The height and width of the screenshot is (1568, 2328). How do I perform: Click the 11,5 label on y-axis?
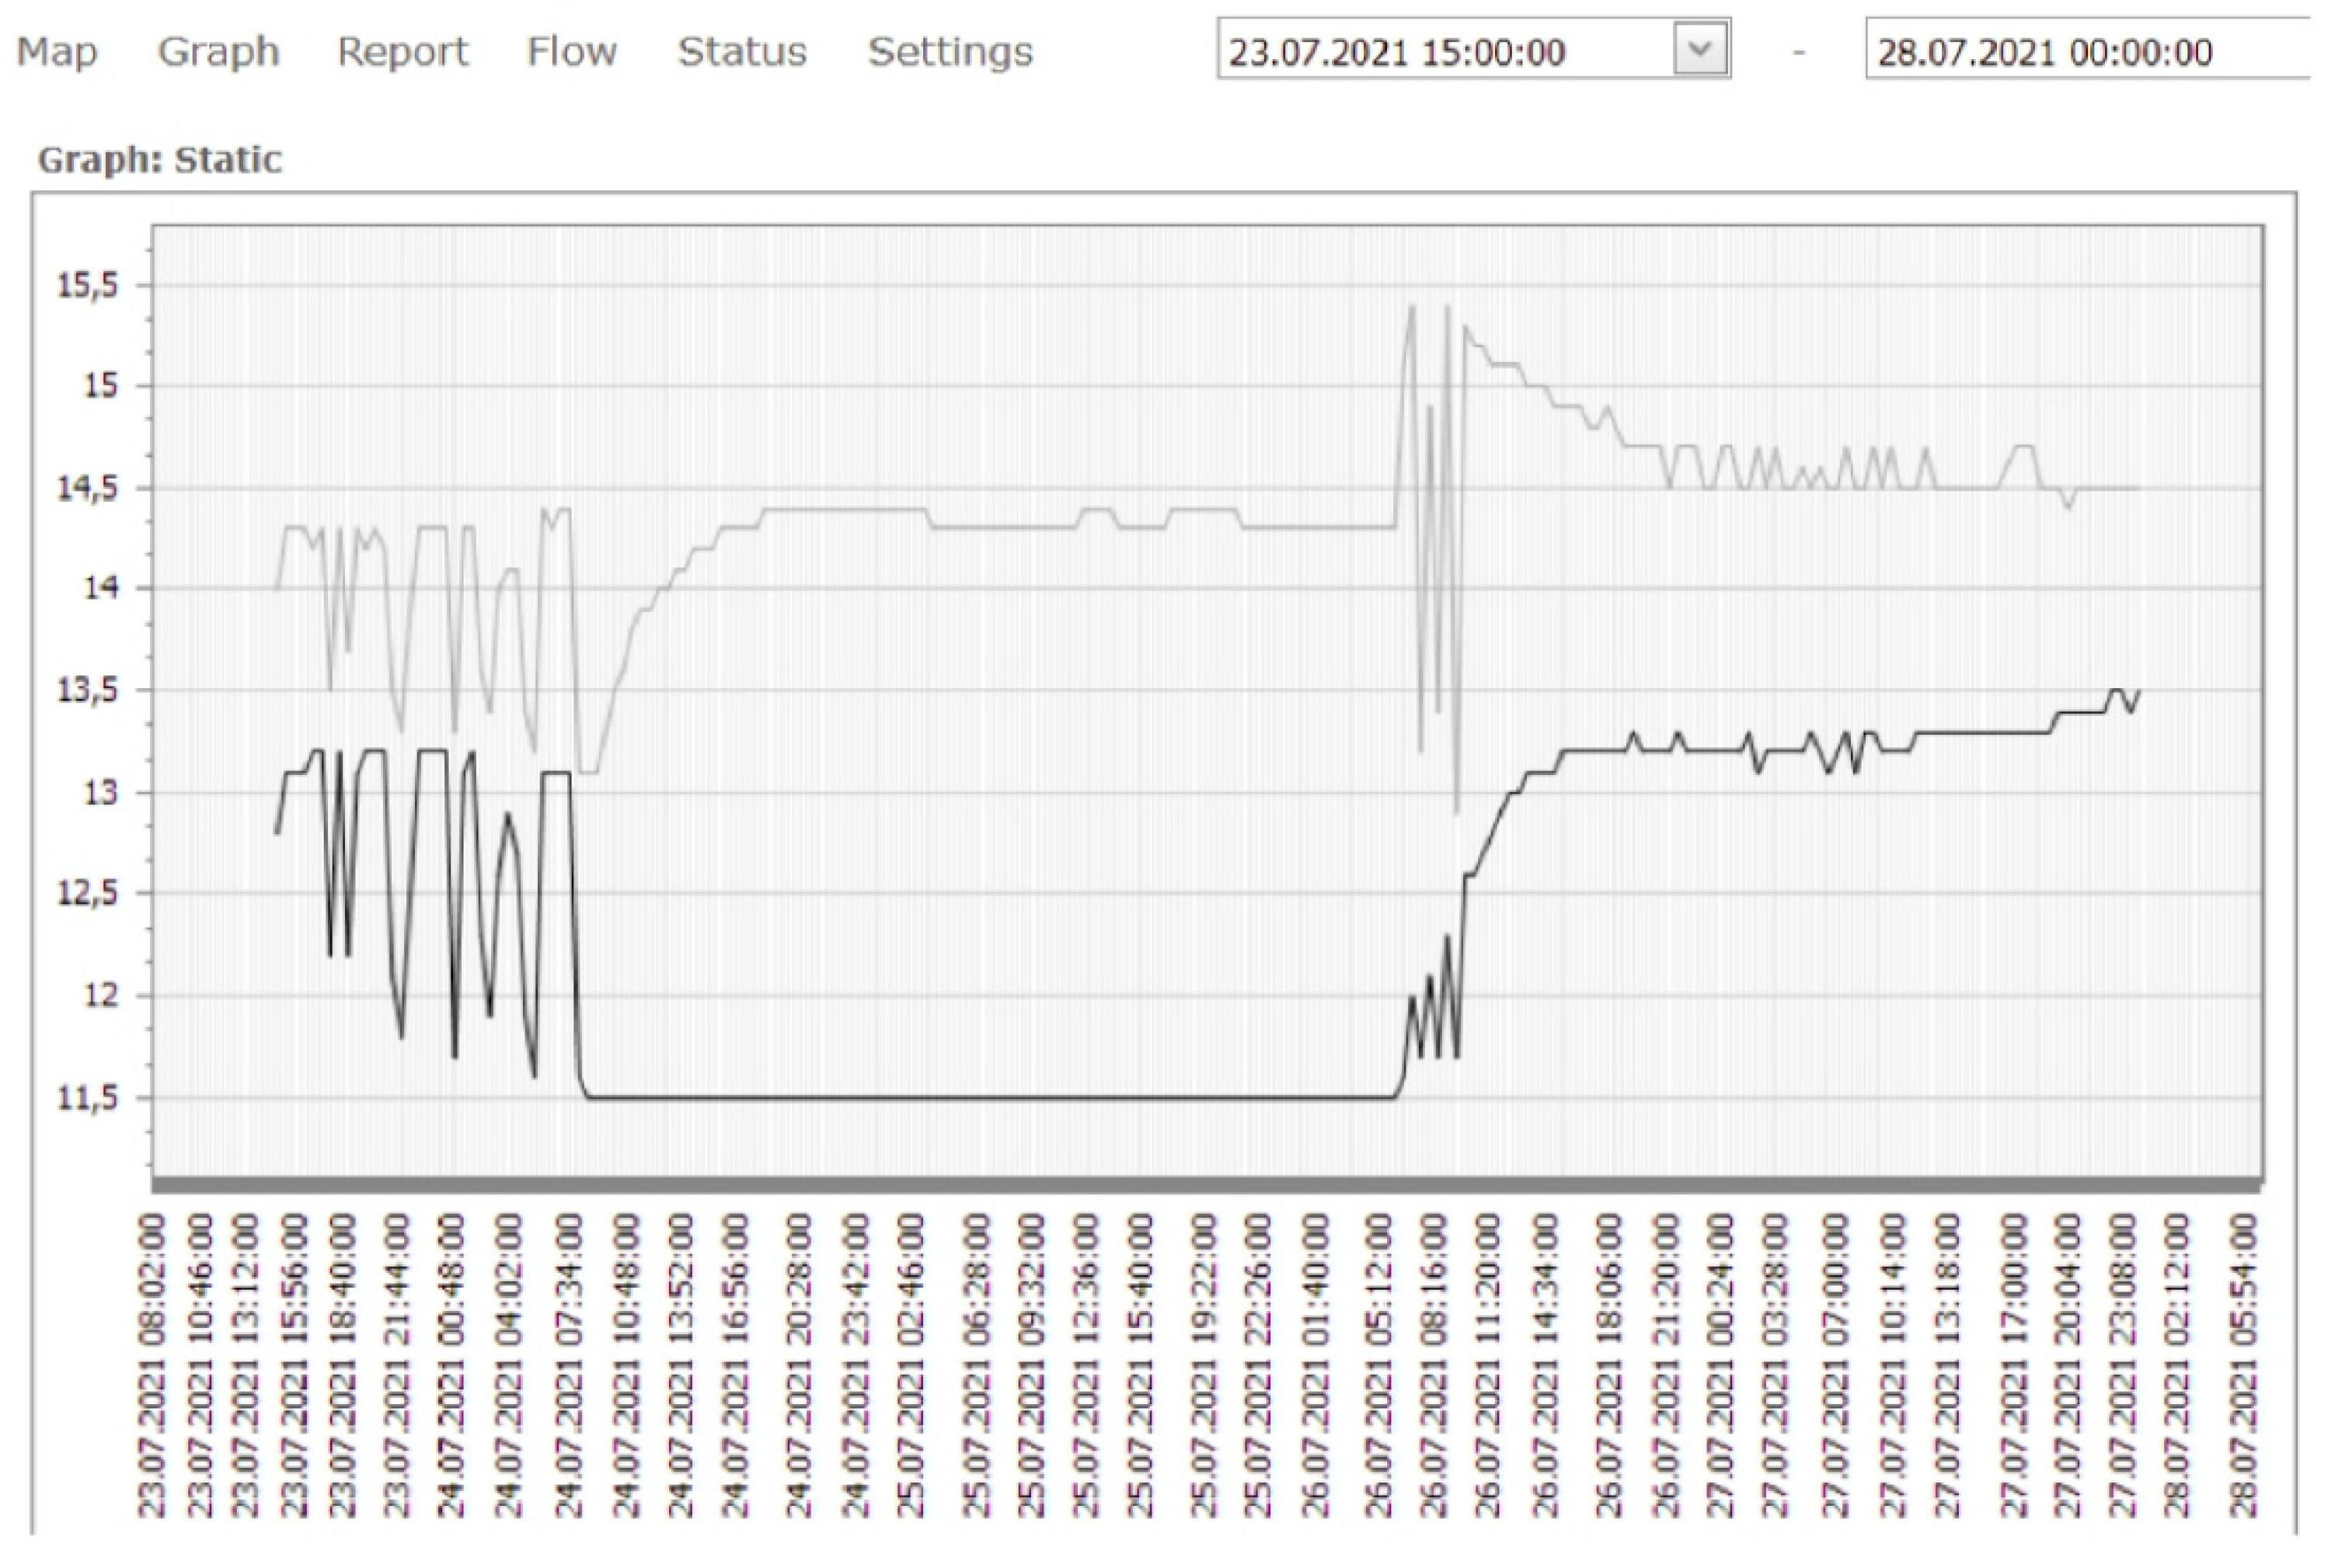[87, 1097]
